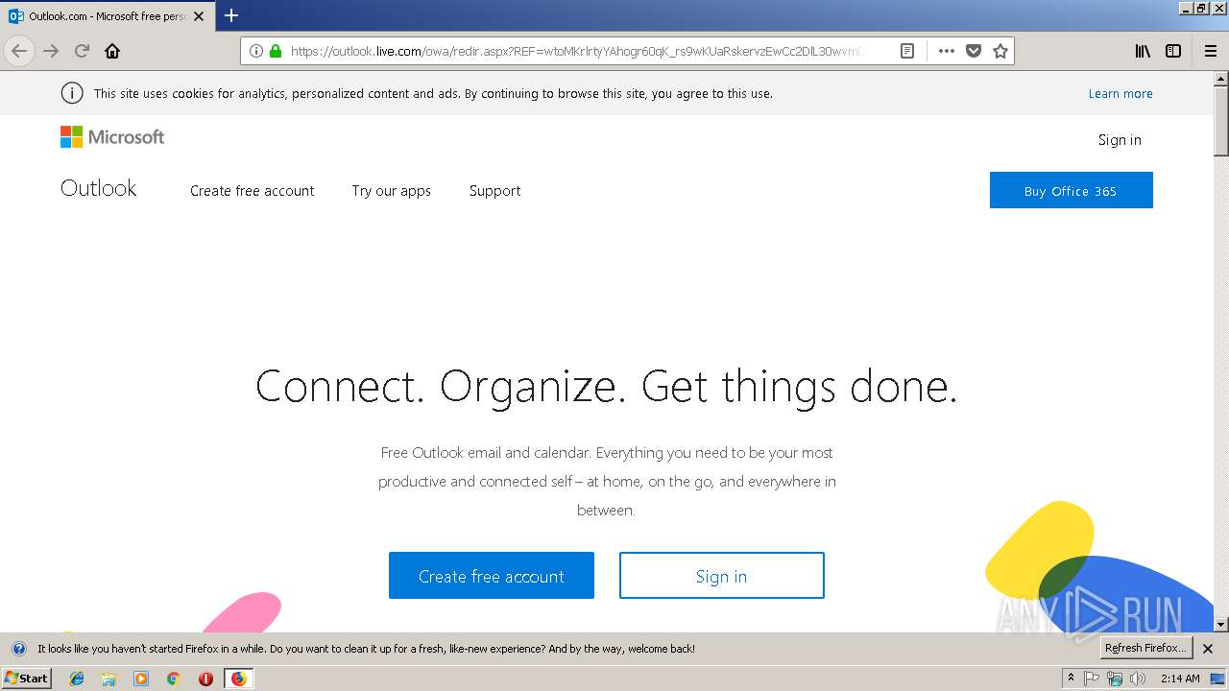Open the Library icon in toolbar
The image size is (1229, 691).
point(1143,51)
